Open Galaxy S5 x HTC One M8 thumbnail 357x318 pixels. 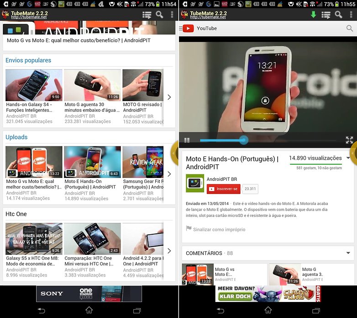click(x=34, y=239)
